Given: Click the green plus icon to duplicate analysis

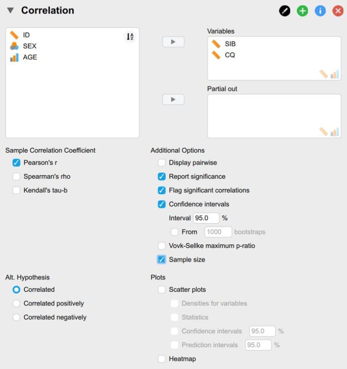Looking at the screenshot, I should [302, 10].
